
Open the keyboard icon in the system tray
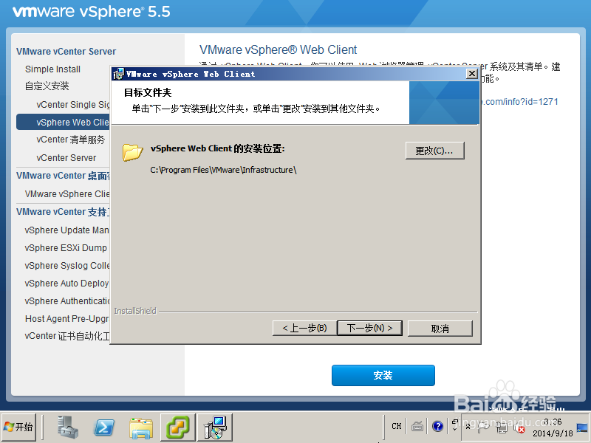(x=417, y=427)
